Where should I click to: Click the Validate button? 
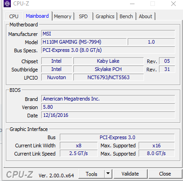(x=130, y=174)
